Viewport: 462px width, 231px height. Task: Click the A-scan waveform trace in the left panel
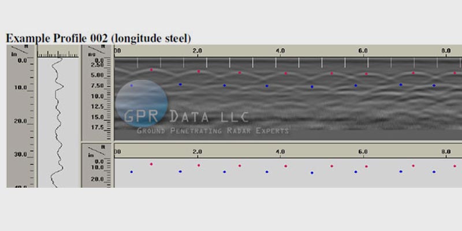point(57,122)
